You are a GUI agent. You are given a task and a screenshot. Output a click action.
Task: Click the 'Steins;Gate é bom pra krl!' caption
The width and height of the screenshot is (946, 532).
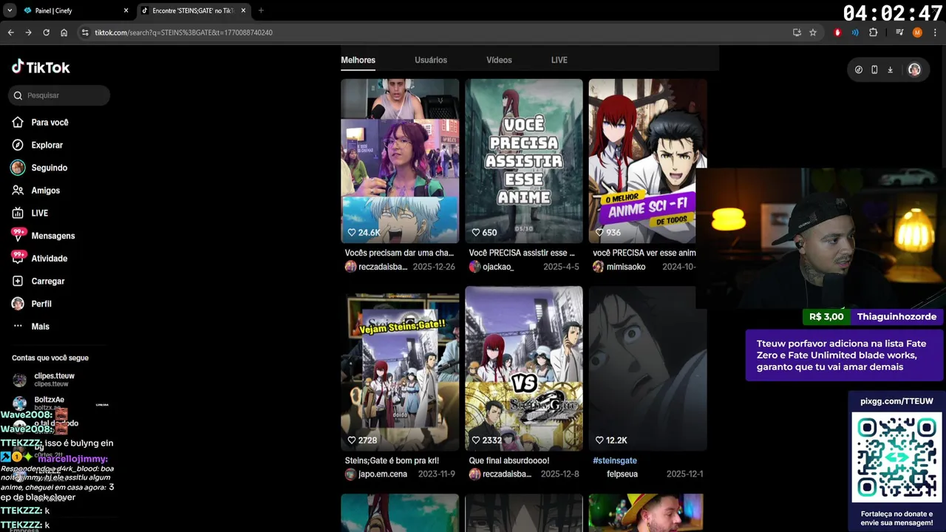pyautogui.click(x=392, y=460)
